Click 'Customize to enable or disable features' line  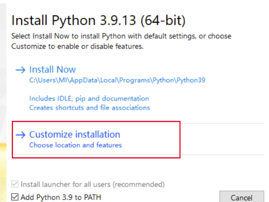tap(78, 46)
